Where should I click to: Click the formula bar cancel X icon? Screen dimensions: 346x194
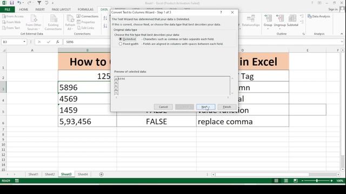pyautogui.click(x=39, y=42)
